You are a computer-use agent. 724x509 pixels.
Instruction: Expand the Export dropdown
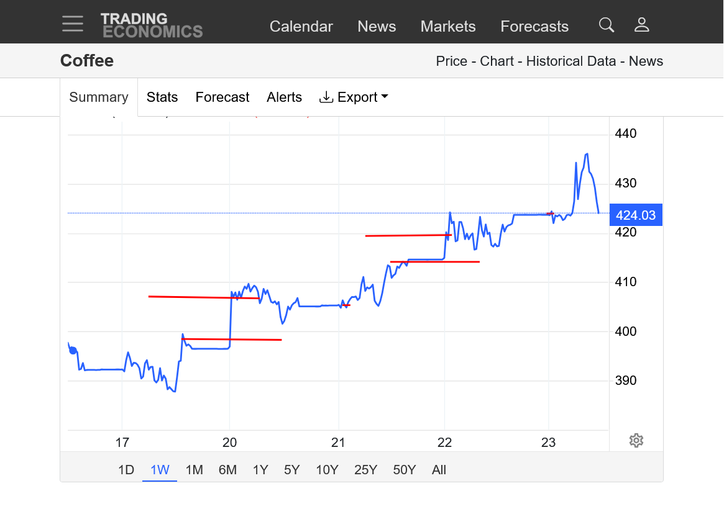pyautogui.click(x=354, y=97)
